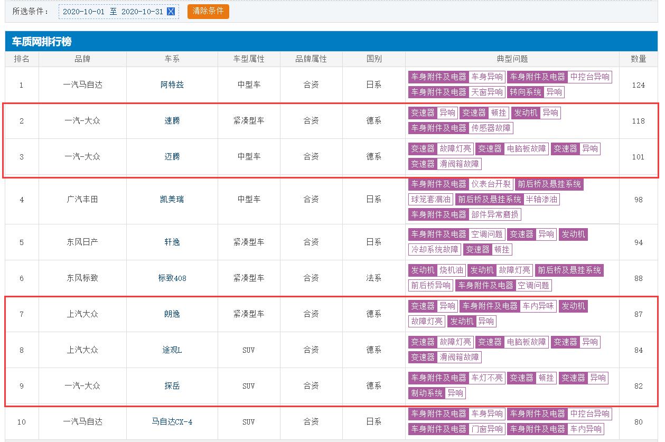Click the 所选条件 label

[x=32, y=11]
